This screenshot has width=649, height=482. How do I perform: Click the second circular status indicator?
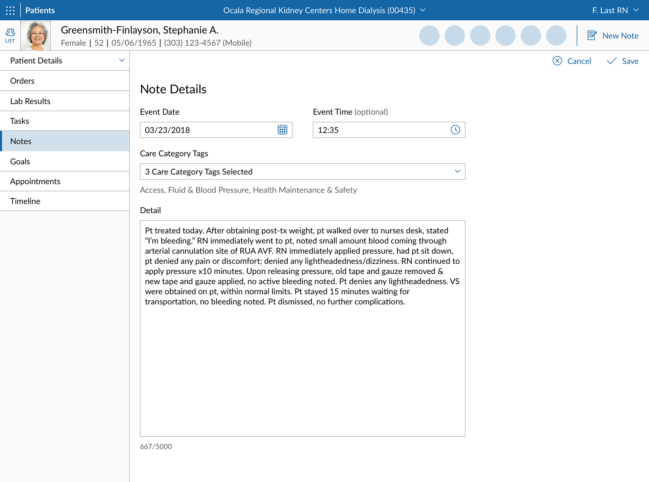pyautogui.click(x=455, y=36)
